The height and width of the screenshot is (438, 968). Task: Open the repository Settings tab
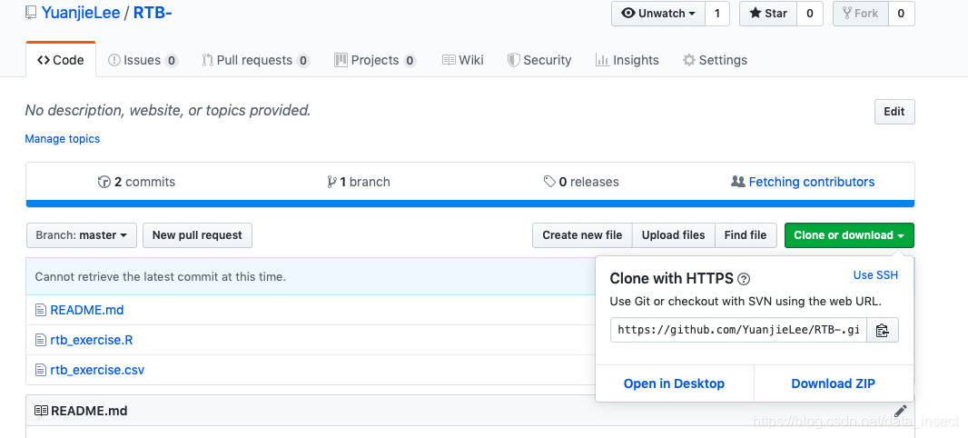click(x=715, y=60)
